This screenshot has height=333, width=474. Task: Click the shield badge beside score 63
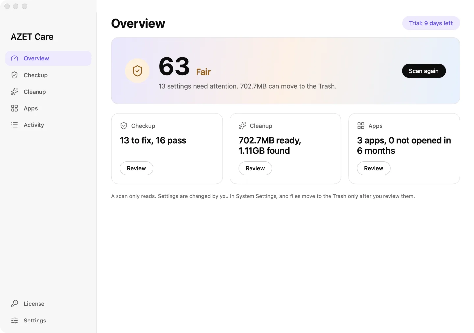pyautogui.click(x=137, y=71)
